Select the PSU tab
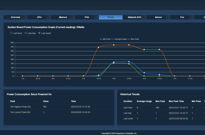The image size is (205, 135). pos(87,17)
